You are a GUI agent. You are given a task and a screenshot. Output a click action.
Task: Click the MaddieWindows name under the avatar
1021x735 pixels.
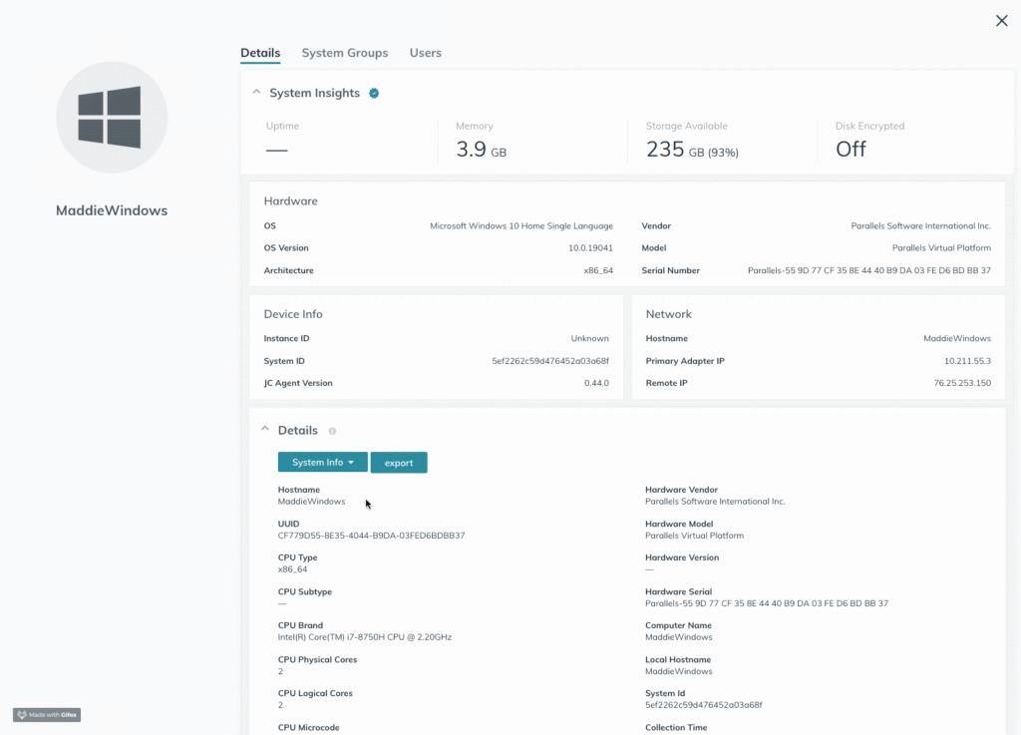tap(112, 210)
